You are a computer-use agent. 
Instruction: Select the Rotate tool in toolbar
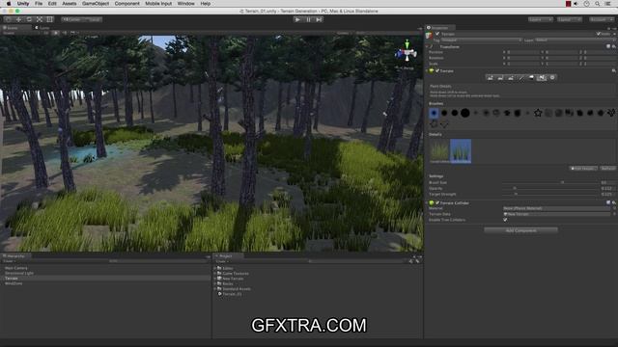coord(29,19)
